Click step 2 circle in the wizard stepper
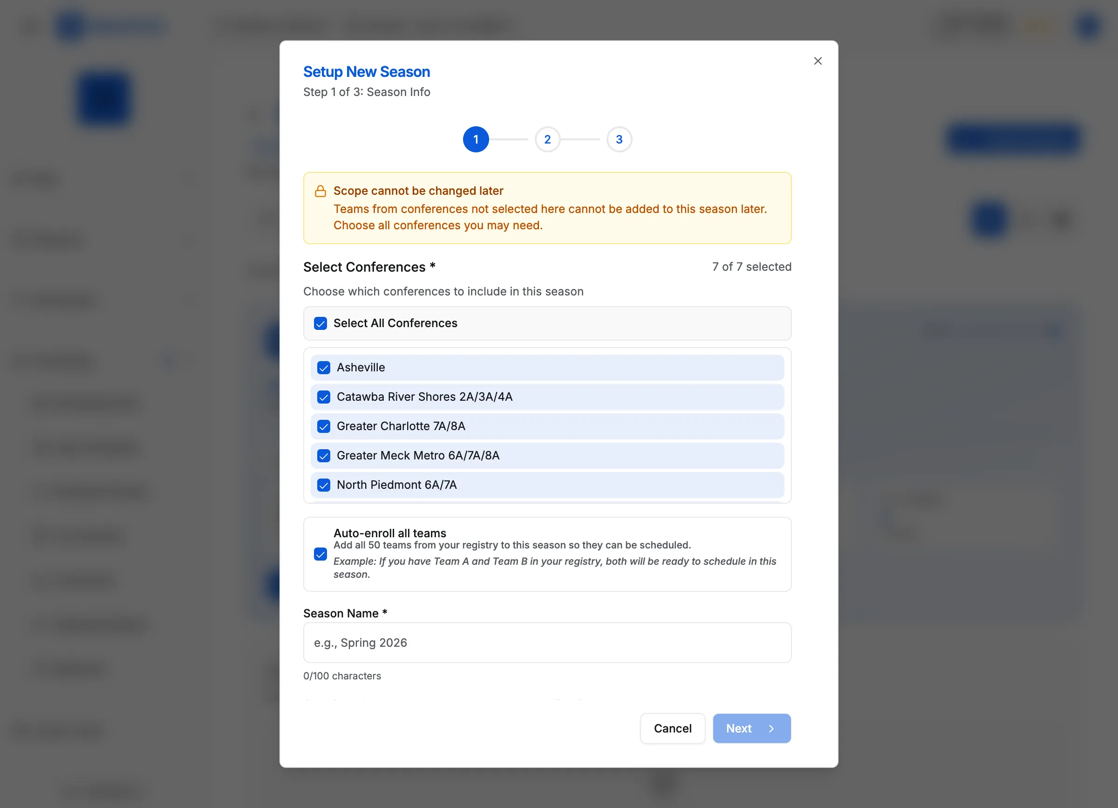The height and width of the screenshot is (808, 1118). pos(547,139)
